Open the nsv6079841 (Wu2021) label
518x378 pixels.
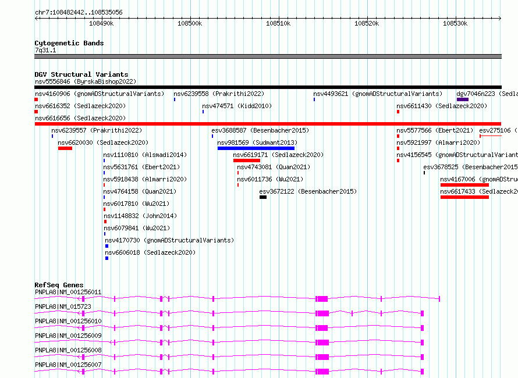tap(137, 228)
